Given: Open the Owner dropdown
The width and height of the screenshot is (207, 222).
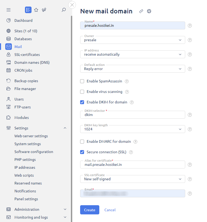Looking at the screenshot, I should [x=132, y=40].
